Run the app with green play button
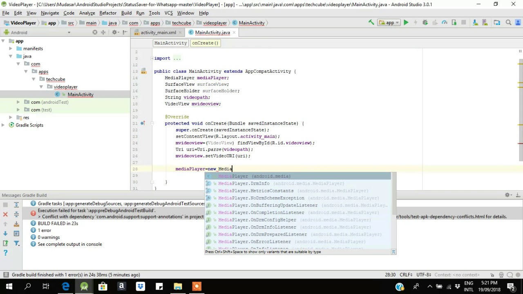Viewport: 523px width, 294px height. [406, 23]
